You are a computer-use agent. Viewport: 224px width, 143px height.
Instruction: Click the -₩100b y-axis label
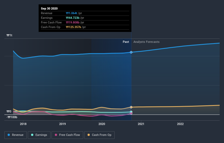12,117
